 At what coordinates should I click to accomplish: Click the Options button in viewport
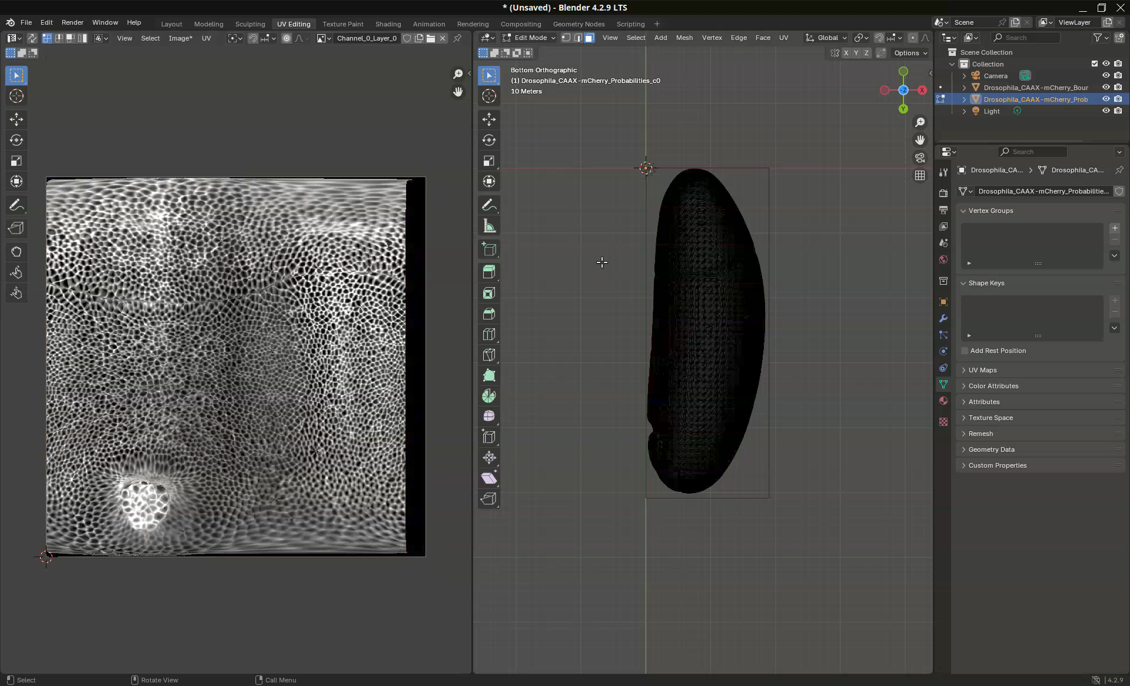910,53
